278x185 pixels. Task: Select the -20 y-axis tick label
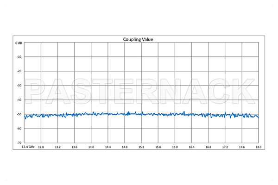pos(19,71)
